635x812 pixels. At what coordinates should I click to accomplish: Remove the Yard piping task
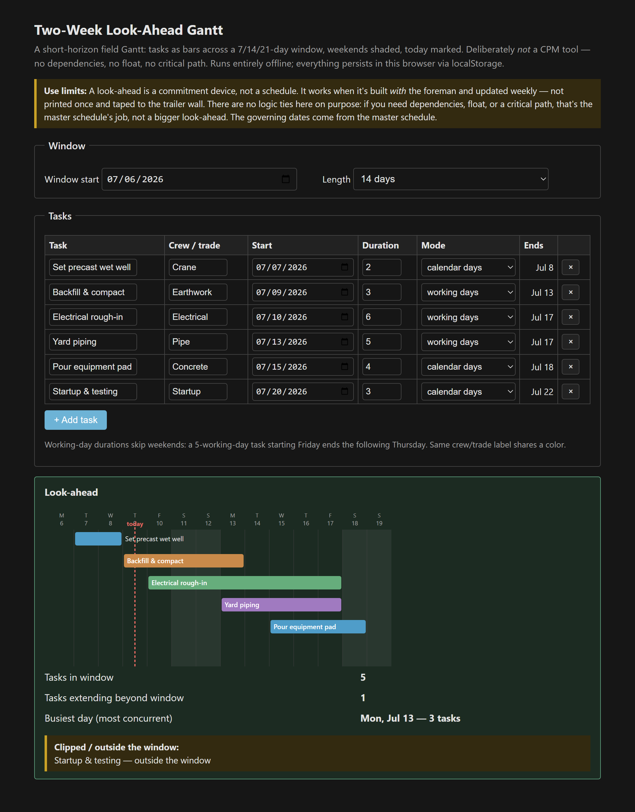pyautogui.click(x=571, y=342)
